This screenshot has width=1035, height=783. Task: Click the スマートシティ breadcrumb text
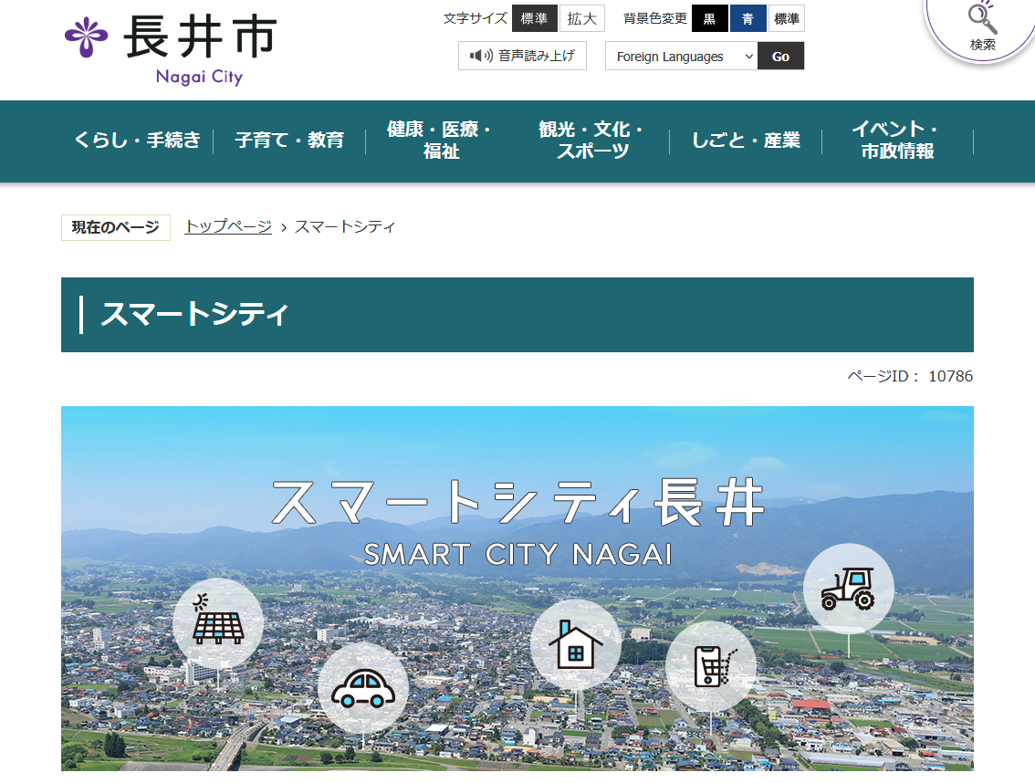pos(345,226)
